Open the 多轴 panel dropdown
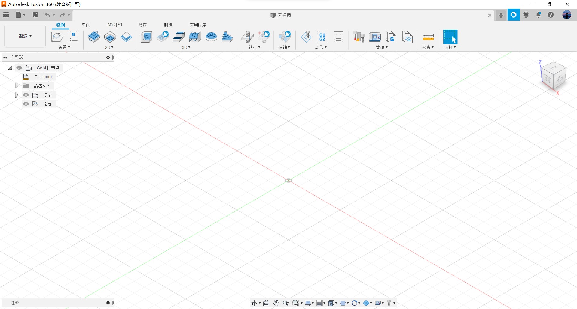Screen dimensions: 577x309 point(284,47)
